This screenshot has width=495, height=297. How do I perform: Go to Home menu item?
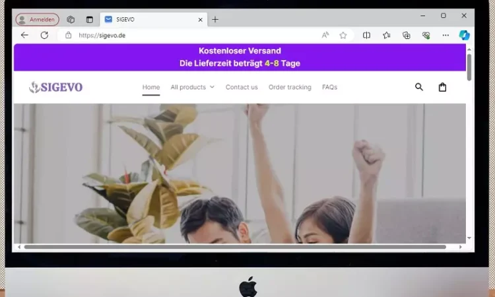[151, 87]
